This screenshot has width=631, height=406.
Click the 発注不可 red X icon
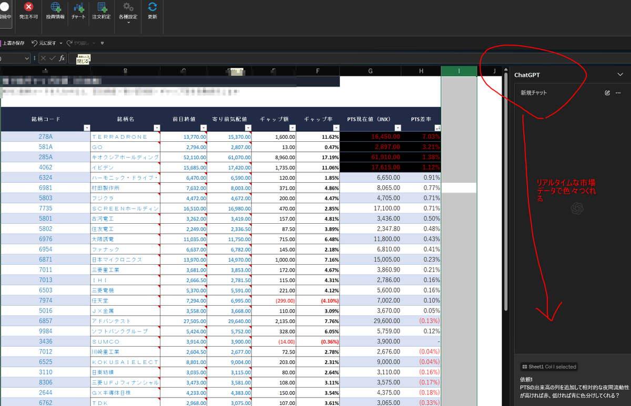click(28, 7)
